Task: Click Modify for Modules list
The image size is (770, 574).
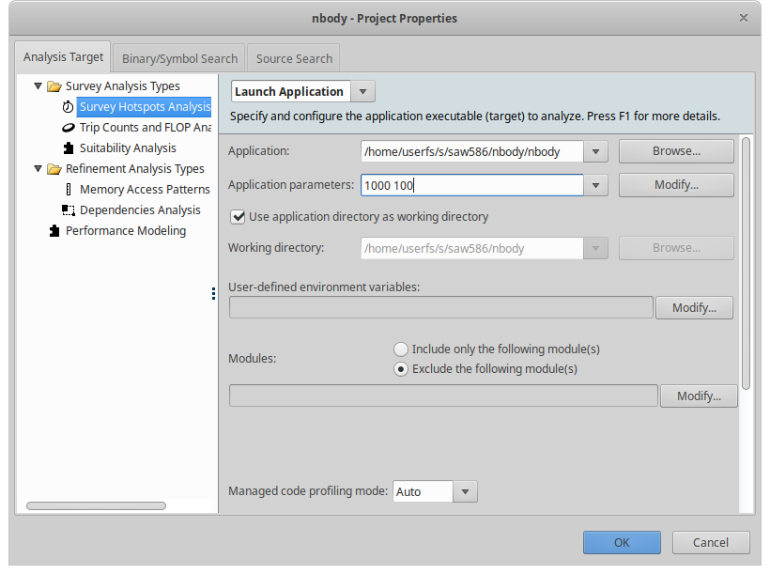Action: click(x=699, y=396)
